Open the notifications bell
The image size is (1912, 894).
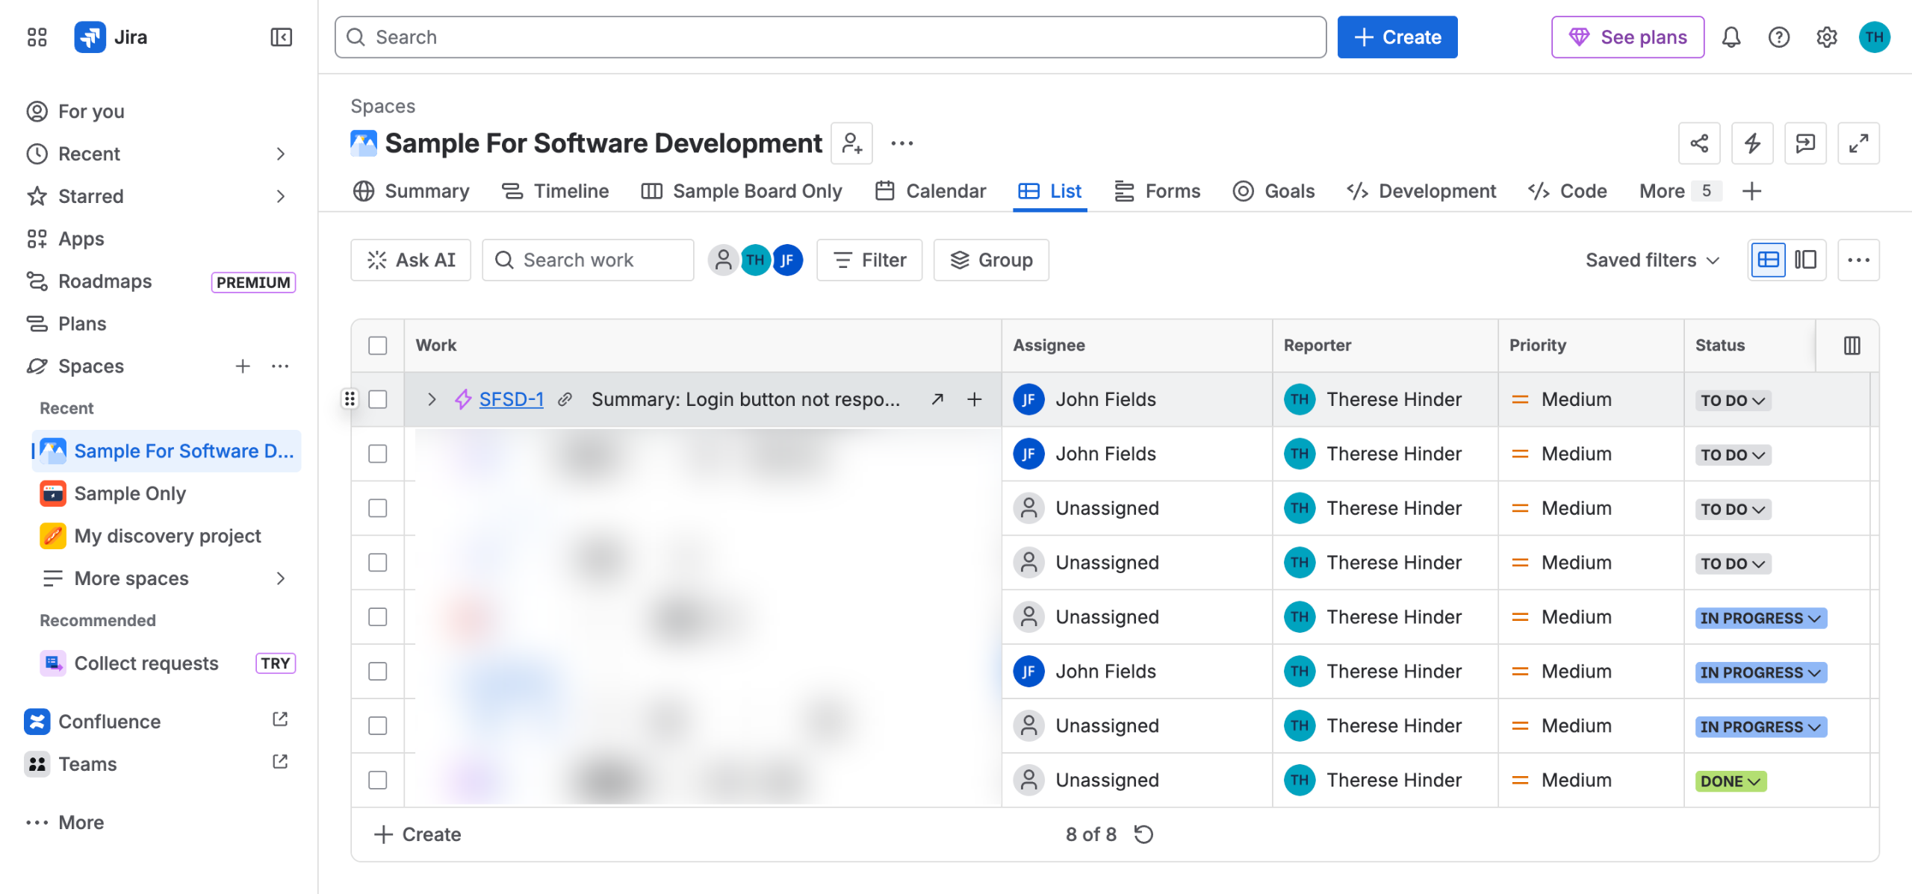[x=1731, y=37]
